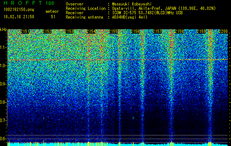Select the filename 1002162150.png
The image size is (231, 146).
(19, 9)
